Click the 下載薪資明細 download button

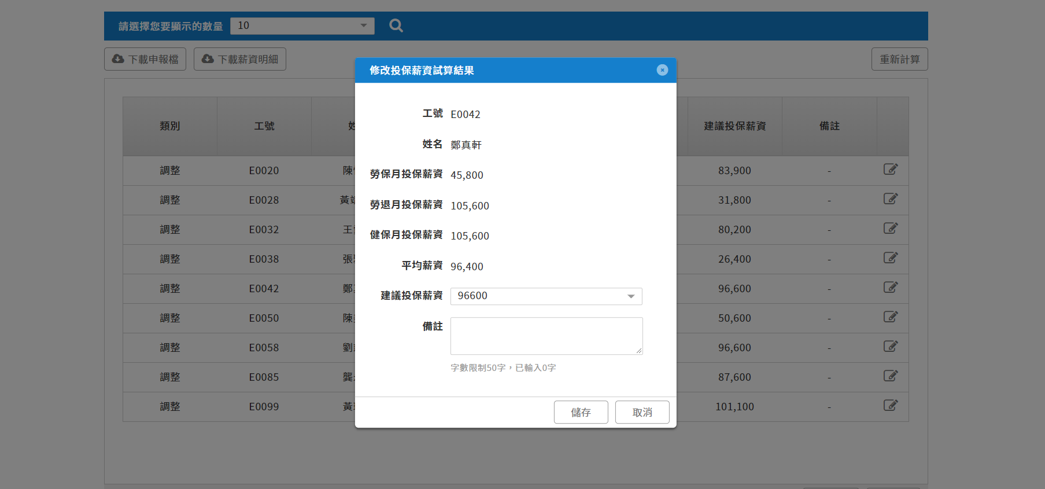pyautogui.click(x=240, y=59)
